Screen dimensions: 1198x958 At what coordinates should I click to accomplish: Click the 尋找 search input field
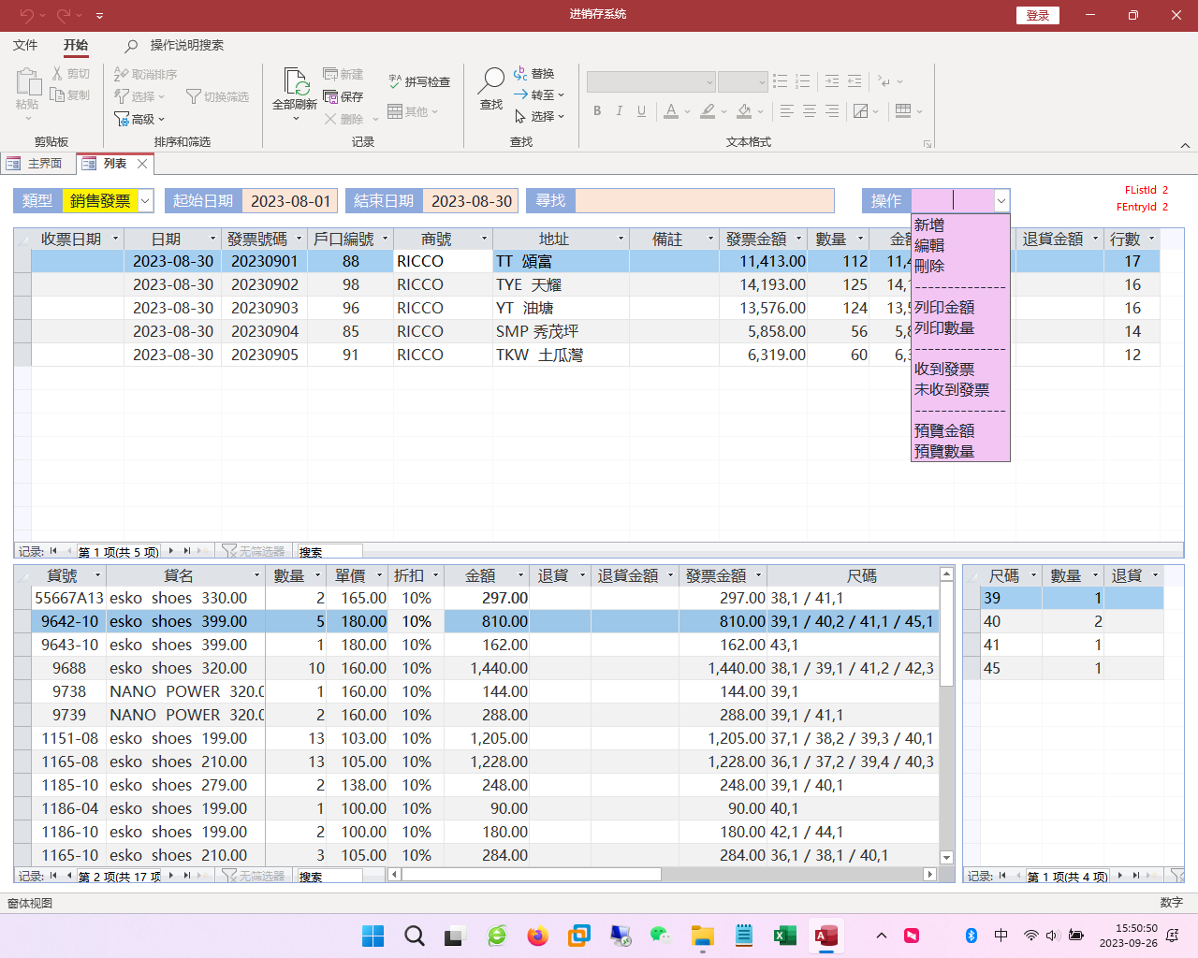click(x=704, y=201)
